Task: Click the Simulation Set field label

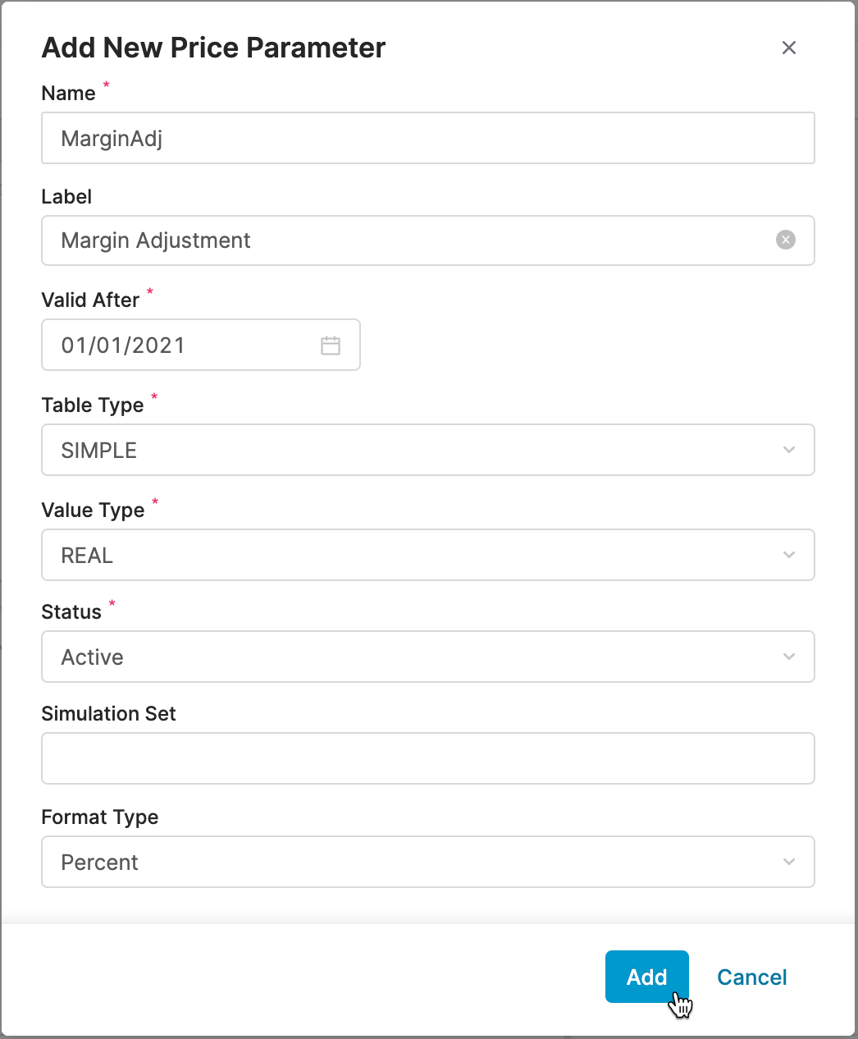Action: click(108, 713)
